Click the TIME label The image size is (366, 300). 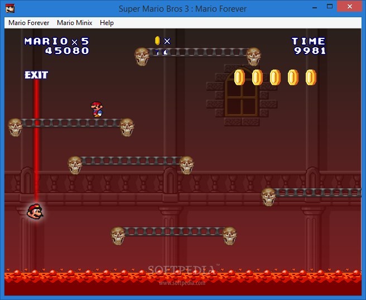[x=309, y=41]
